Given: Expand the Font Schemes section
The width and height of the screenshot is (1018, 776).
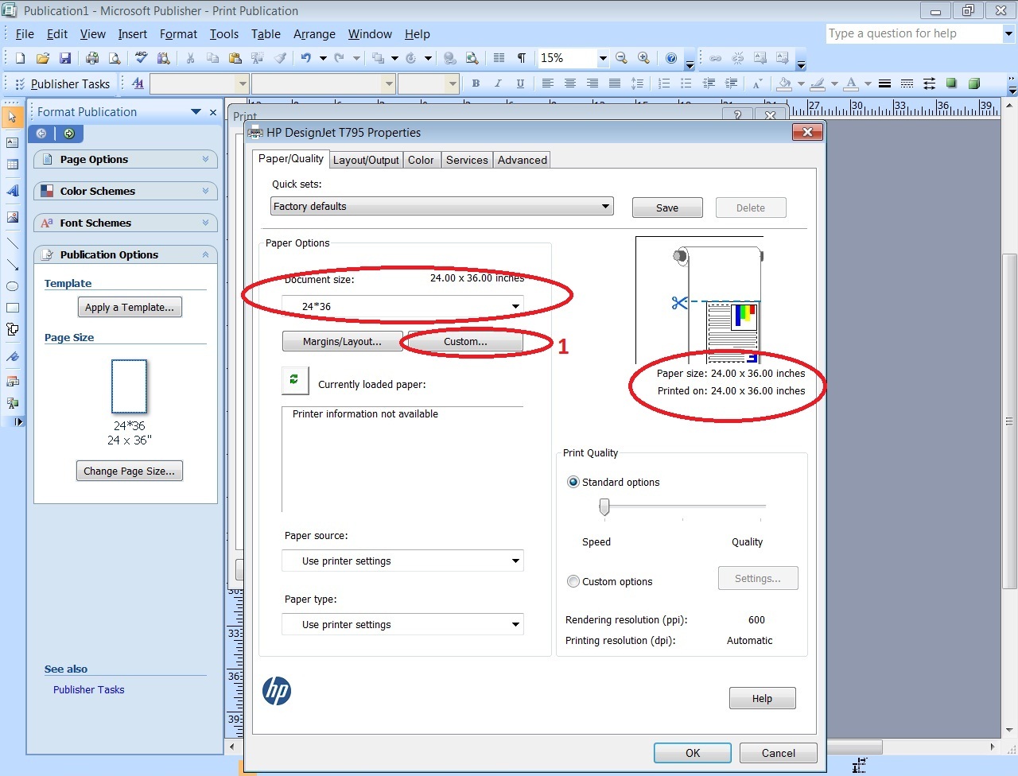Looking at the screenshot, I should (x=126, y=223).
